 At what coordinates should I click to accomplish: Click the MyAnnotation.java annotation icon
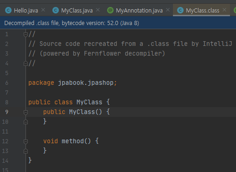click(110, 11)
